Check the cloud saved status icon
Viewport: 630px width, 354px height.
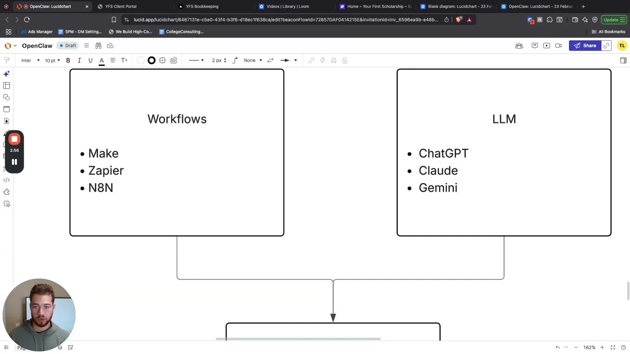(110, 46)
